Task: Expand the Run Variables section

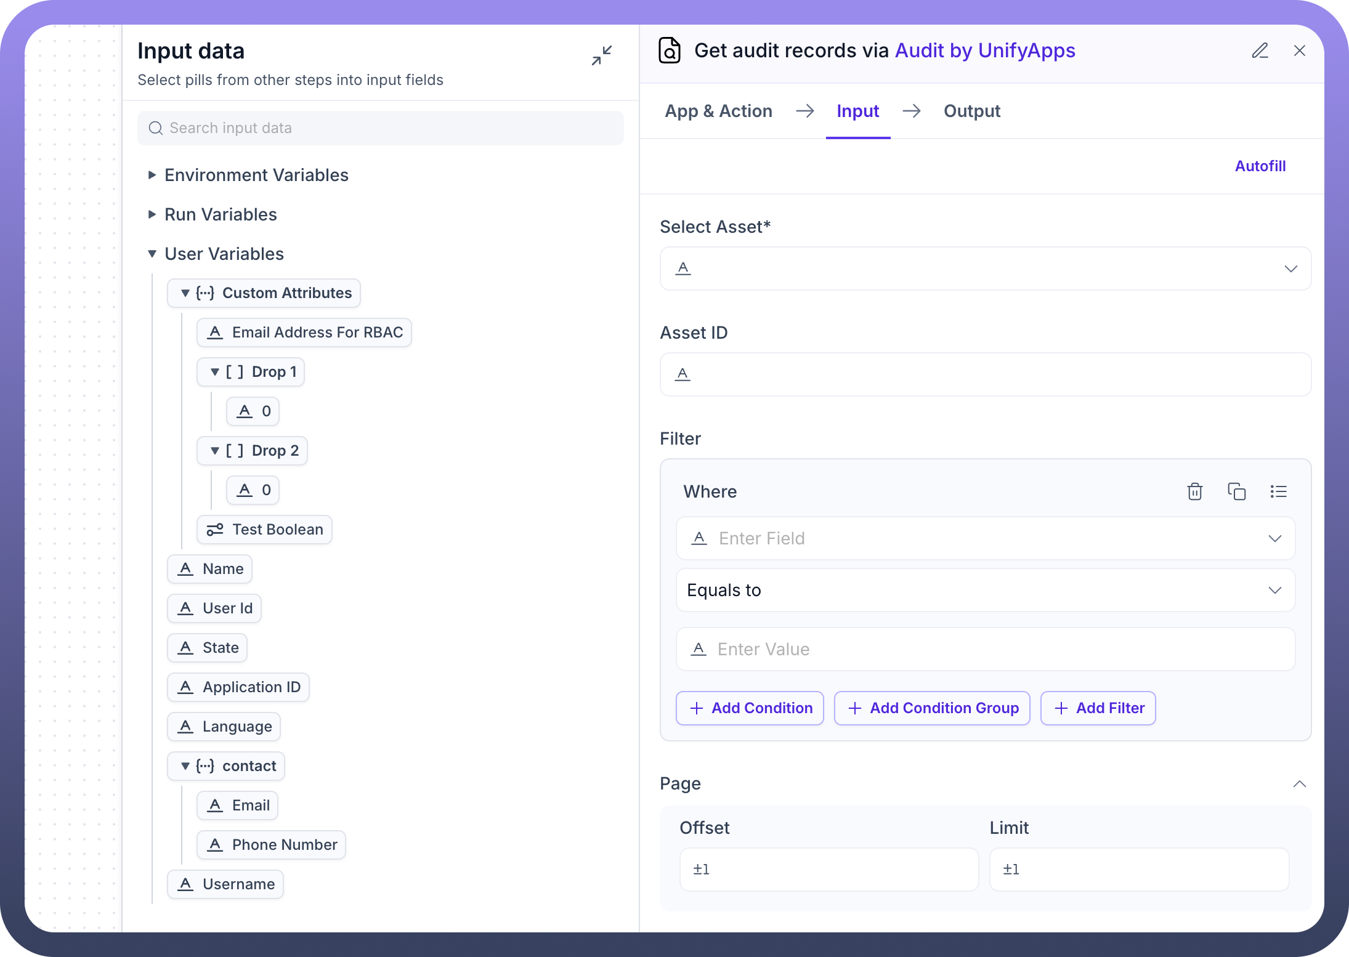Action: coord(152,214)
